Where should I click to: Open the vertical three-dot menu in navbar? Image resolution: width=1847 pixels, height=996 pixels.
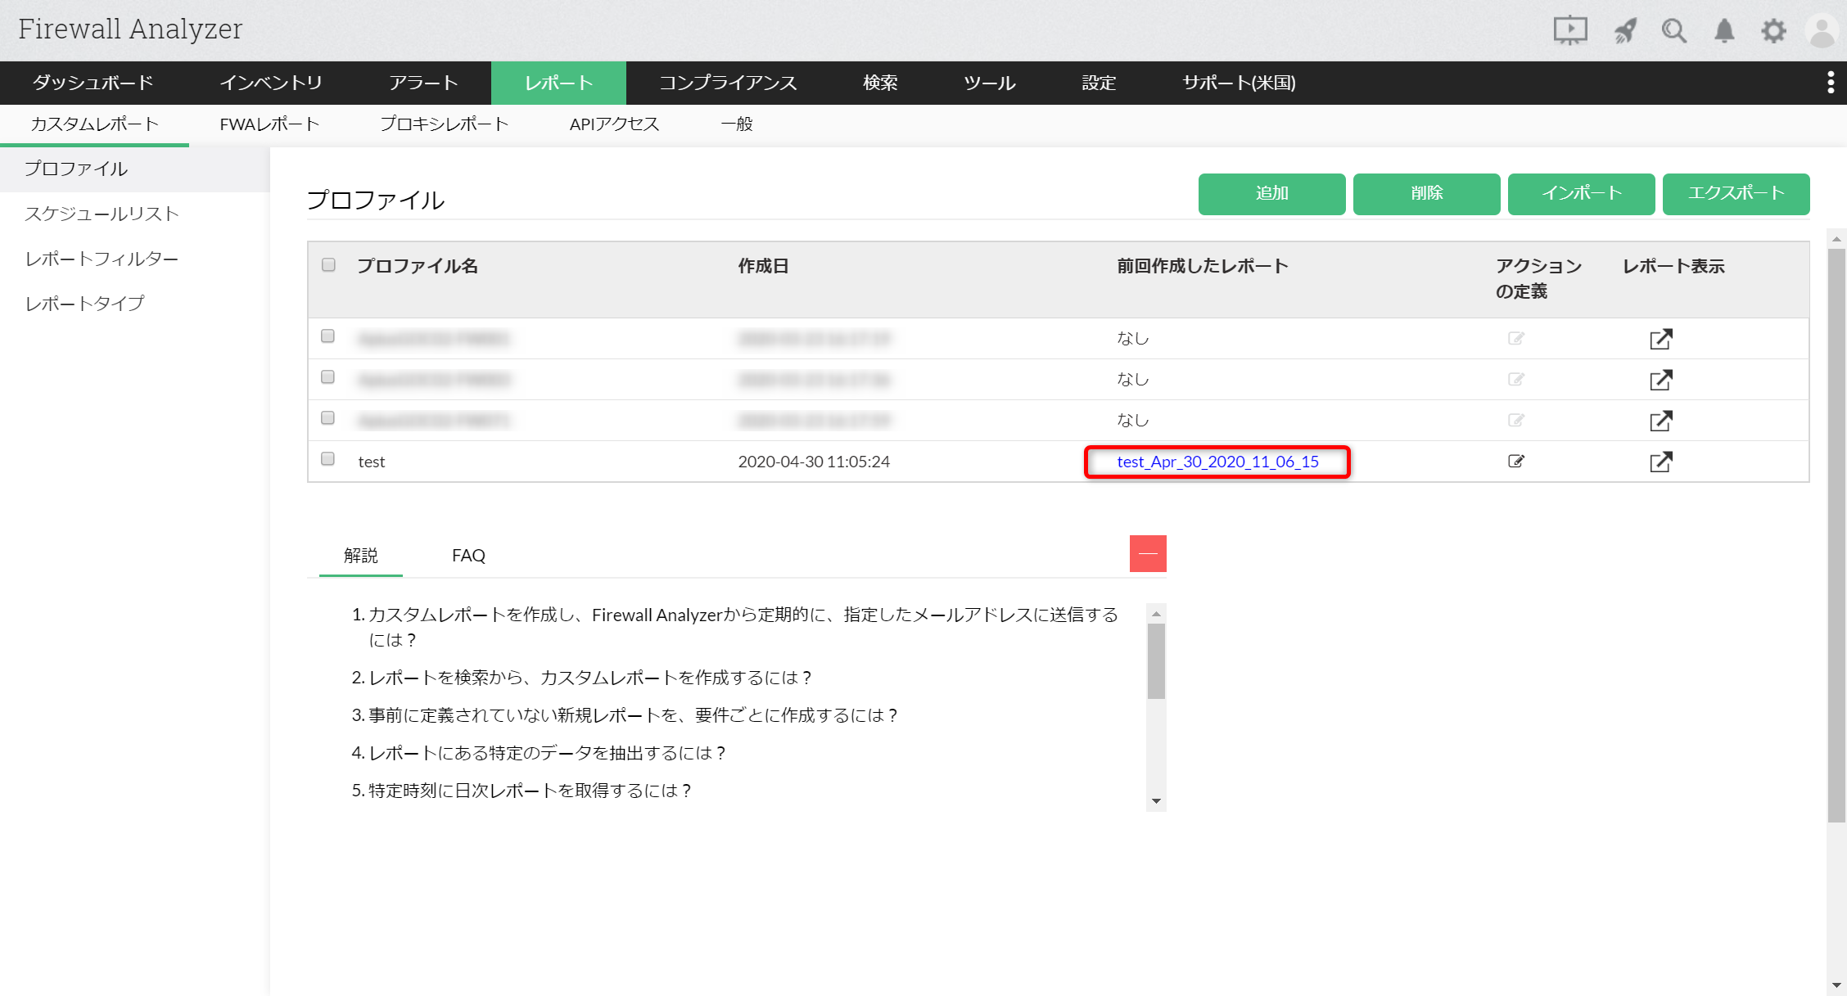(1831, 83)
